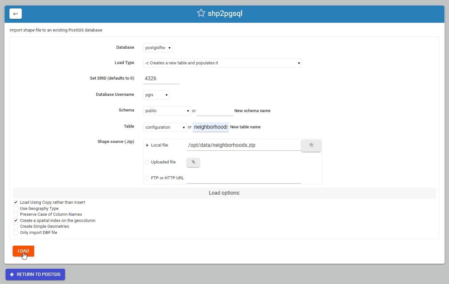Click the browse local file icon button

pos(311,145)
